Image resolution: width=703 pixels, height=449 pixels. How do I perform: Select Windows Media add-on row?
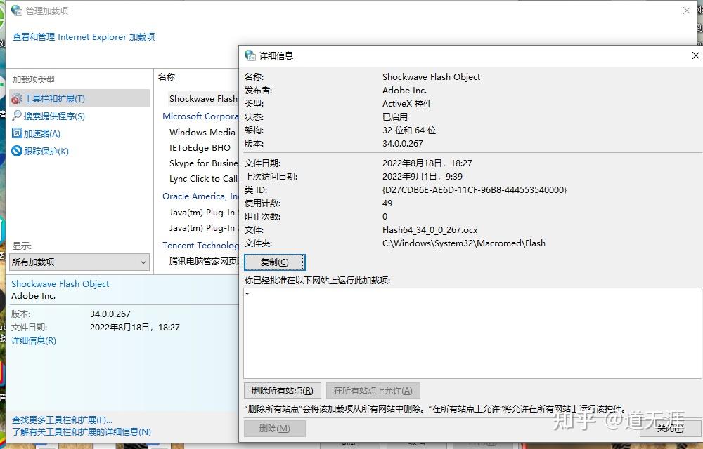click(x=202, y=133)
